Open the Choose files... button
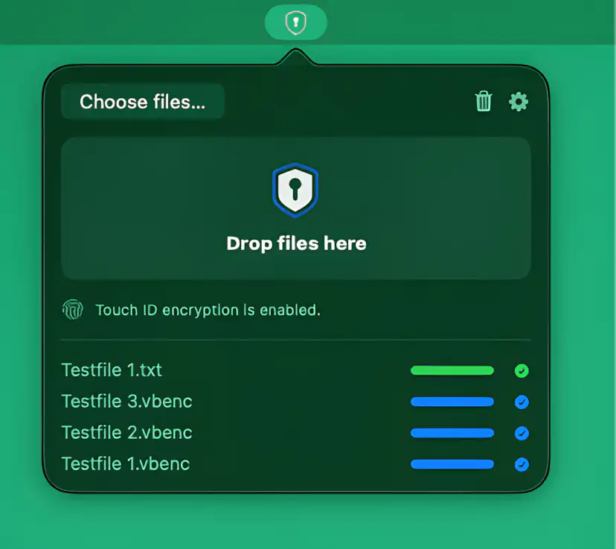The height and width of the screenshot is (549, 616). [143, 101]
